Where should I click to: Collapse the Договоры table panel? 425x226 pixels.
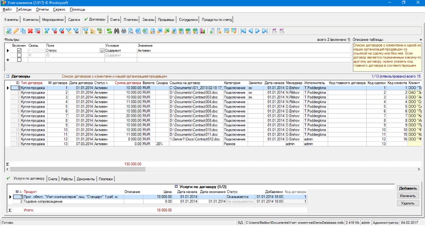(x=8, y=77)
